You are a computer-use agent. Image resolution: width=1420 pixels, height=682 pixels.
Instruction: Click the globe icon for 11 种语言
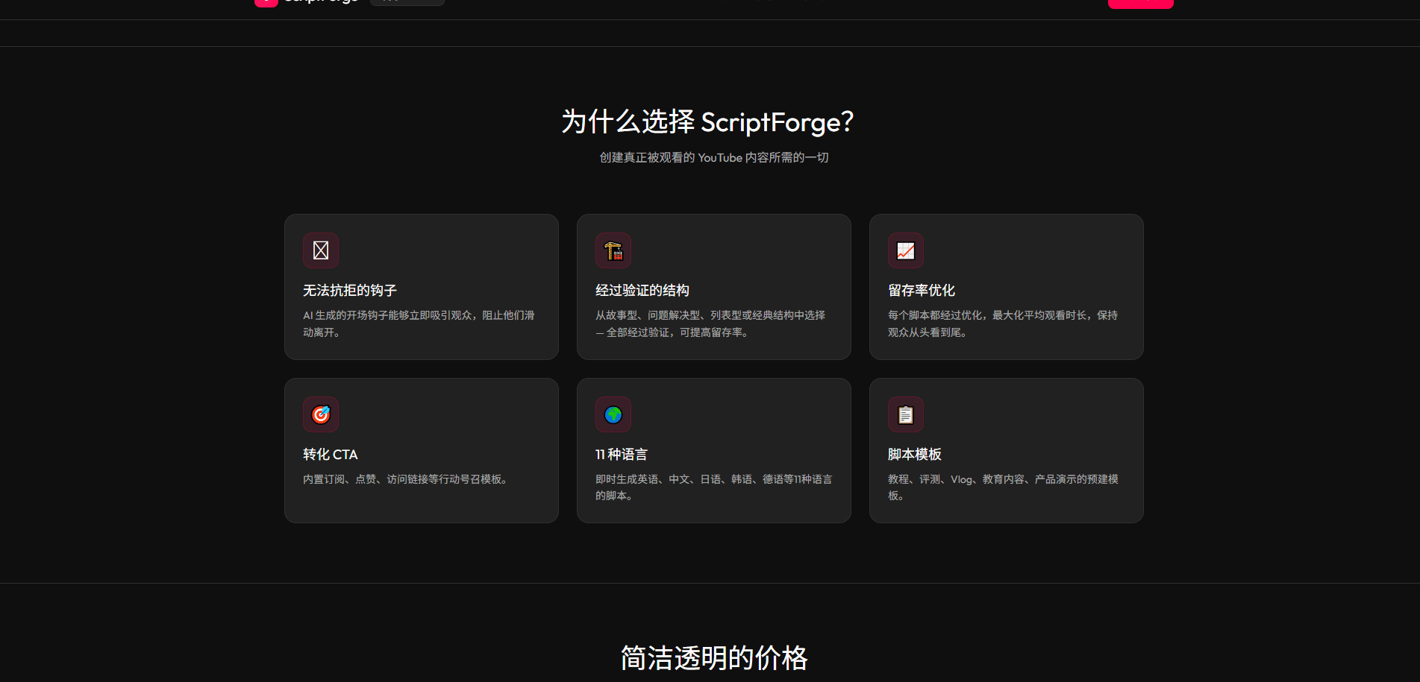613,414
